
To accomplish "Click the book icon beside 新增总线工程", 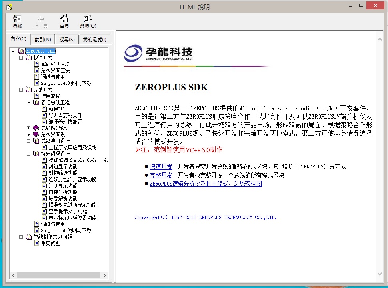I will (x=36, y=102).
